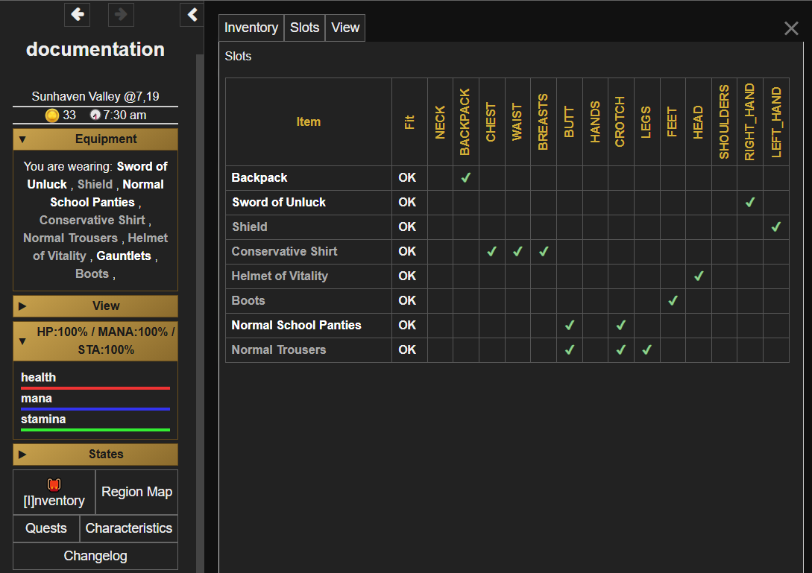Click Conservative Shirt in Equipment list
This screenshot has width=812, height=573.
[92, 220]
